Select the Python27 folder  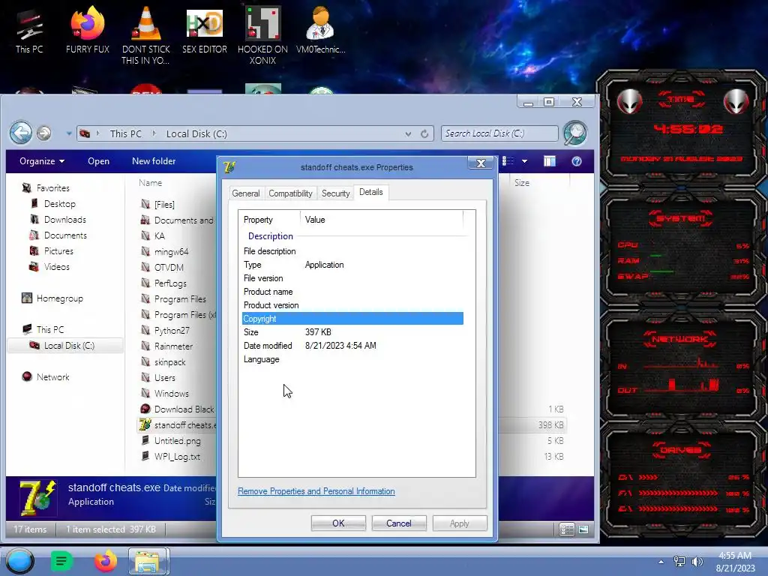point(172,330)
